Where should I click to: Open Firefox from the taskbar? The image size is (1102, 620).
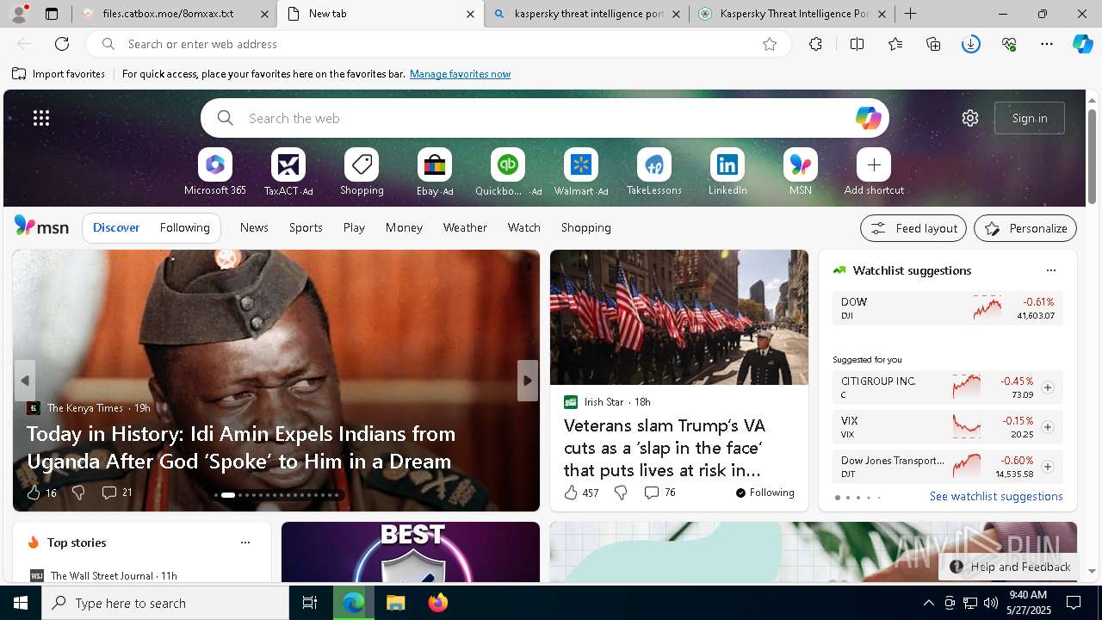pyautogui.click(x=438, y=603)
